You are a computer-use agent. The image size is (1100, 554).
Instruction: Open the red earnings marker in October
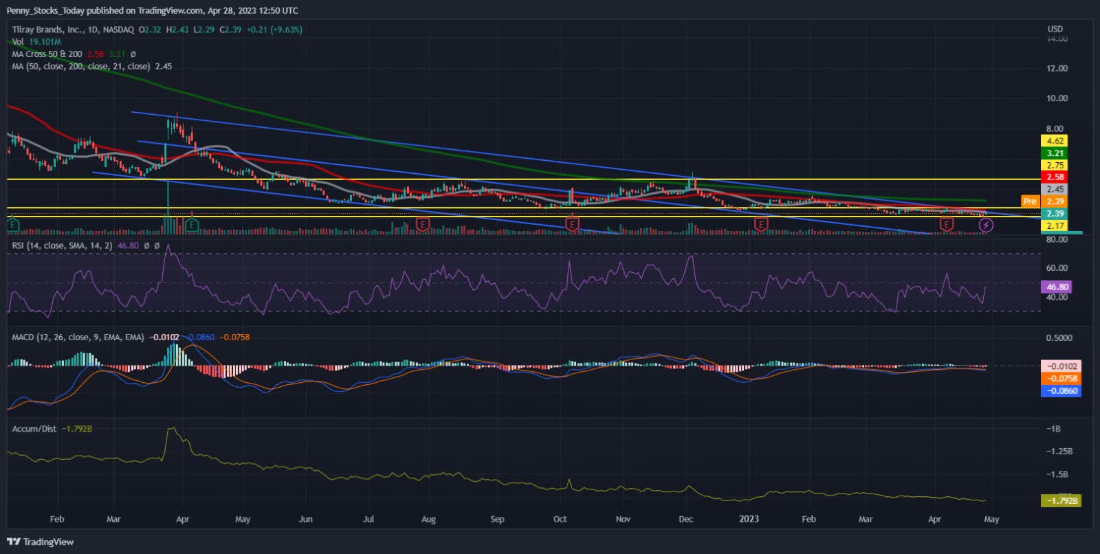coord(572,224)
